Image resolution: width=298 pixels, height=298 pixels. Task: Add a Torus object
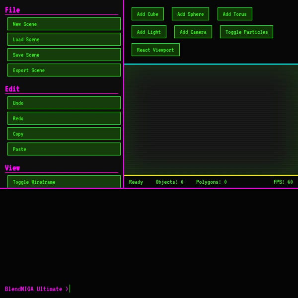[x=235, y=14]
